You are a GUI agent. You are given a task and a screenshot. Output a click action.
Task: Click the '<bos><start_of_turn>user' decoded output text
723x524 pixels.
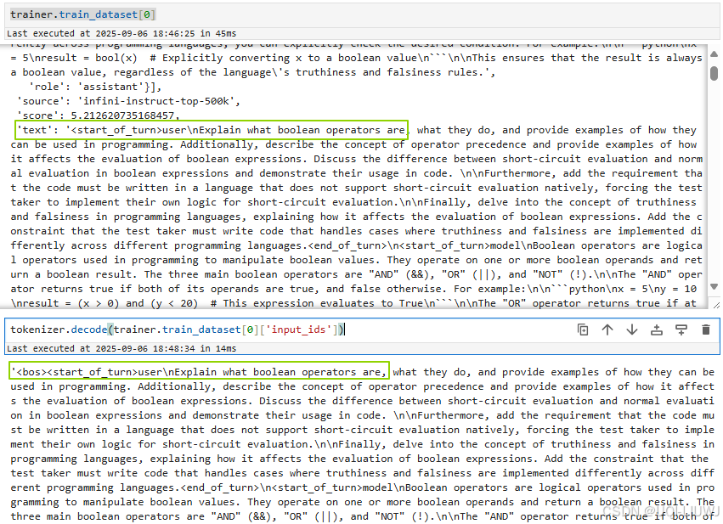(x=199, y=371)
